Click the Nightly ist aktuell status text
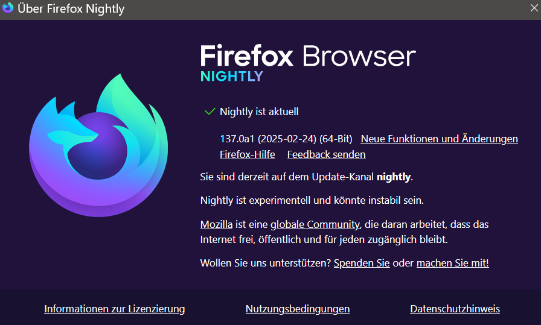Screen dimensions: 541x325 click(x=259, y=112)
